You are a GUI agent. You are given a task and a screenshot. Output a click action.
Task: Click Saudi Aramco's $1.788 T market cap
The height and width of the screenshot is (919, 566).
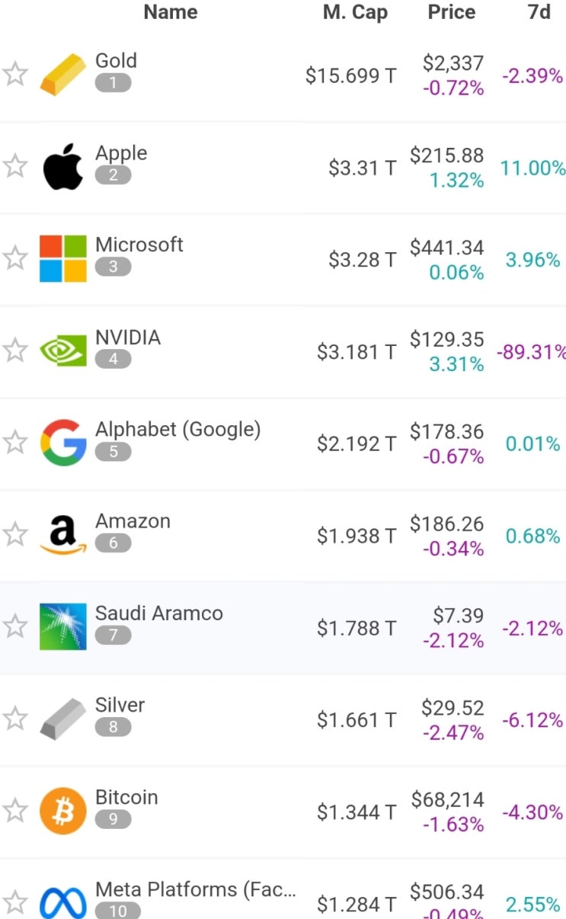point(357,628)
